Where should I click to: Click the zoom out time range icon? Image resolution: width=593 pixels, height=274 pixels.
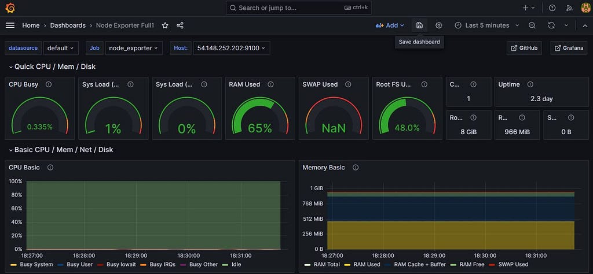(x=532, y=25)
